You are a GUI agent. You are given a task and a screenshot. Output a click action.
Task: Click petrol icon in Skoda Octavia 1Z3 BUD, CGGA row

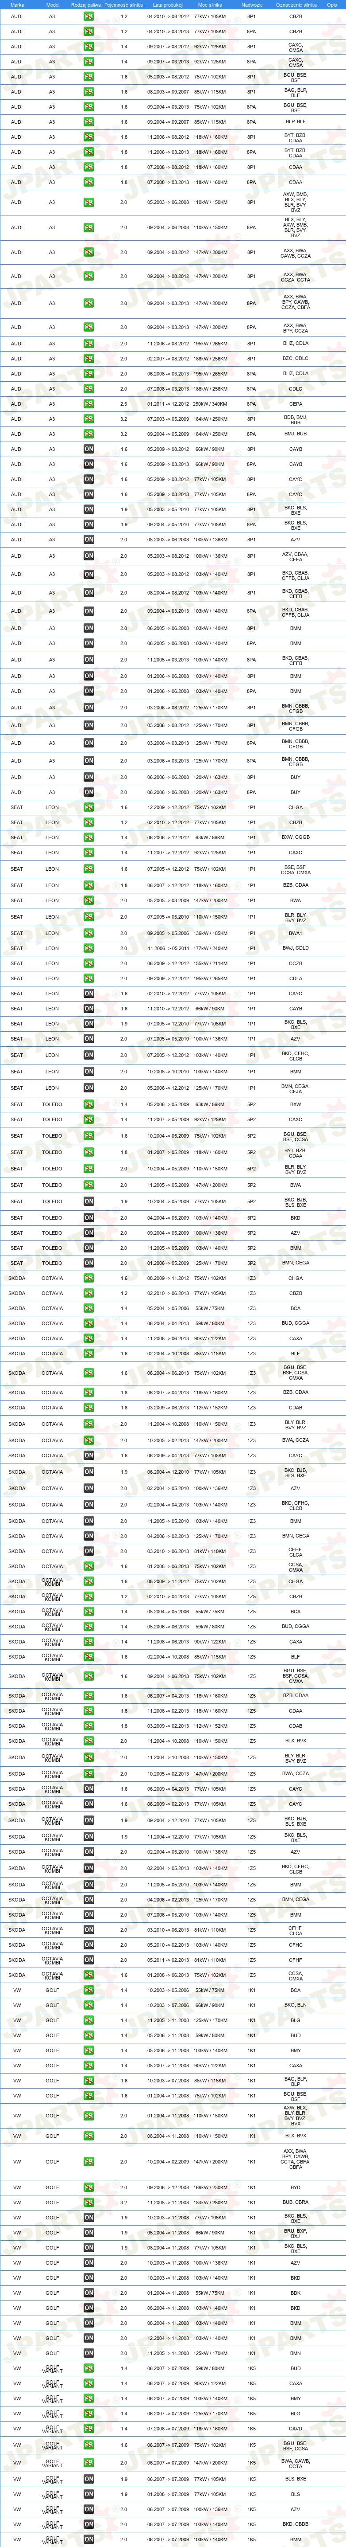click(89, 1323)
